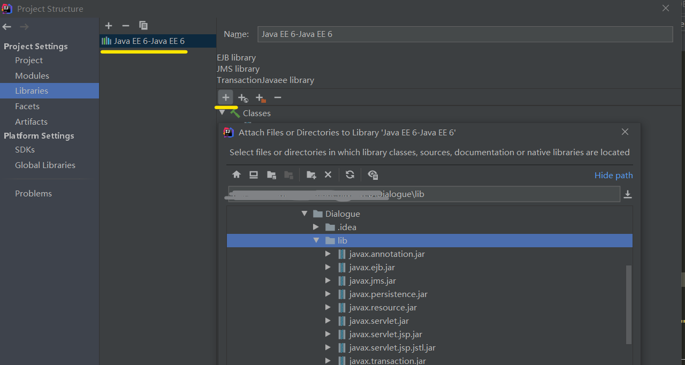Click the module directory icon
The width and height of the screenshot is (685, 365).
[288, 174]
